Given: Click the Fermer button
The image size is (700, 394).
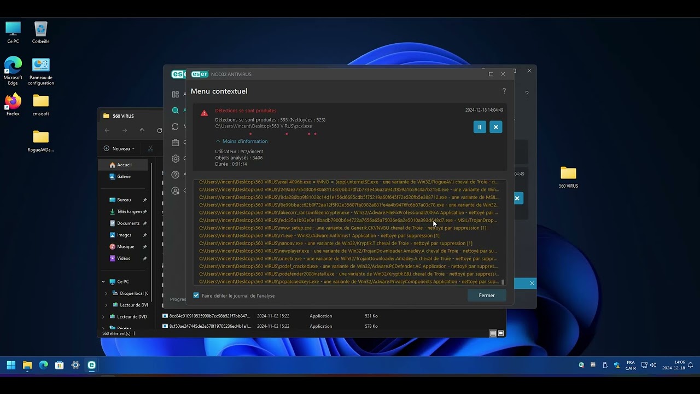Looking at the screenshot, I should pyautogui.click(x=486, y=296).
